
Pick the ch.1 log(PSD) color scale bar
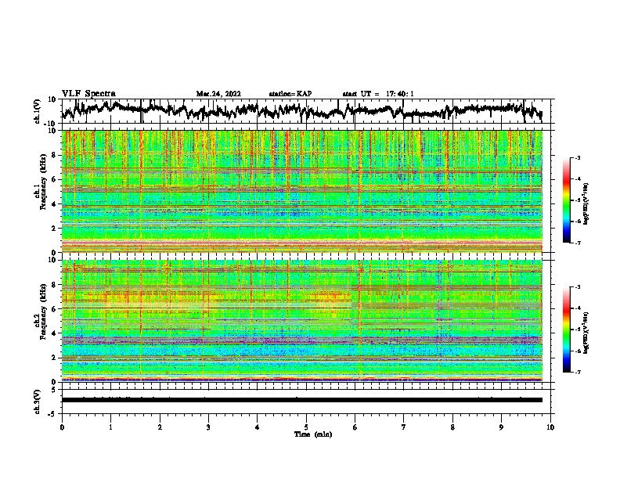tap(566, 200)
